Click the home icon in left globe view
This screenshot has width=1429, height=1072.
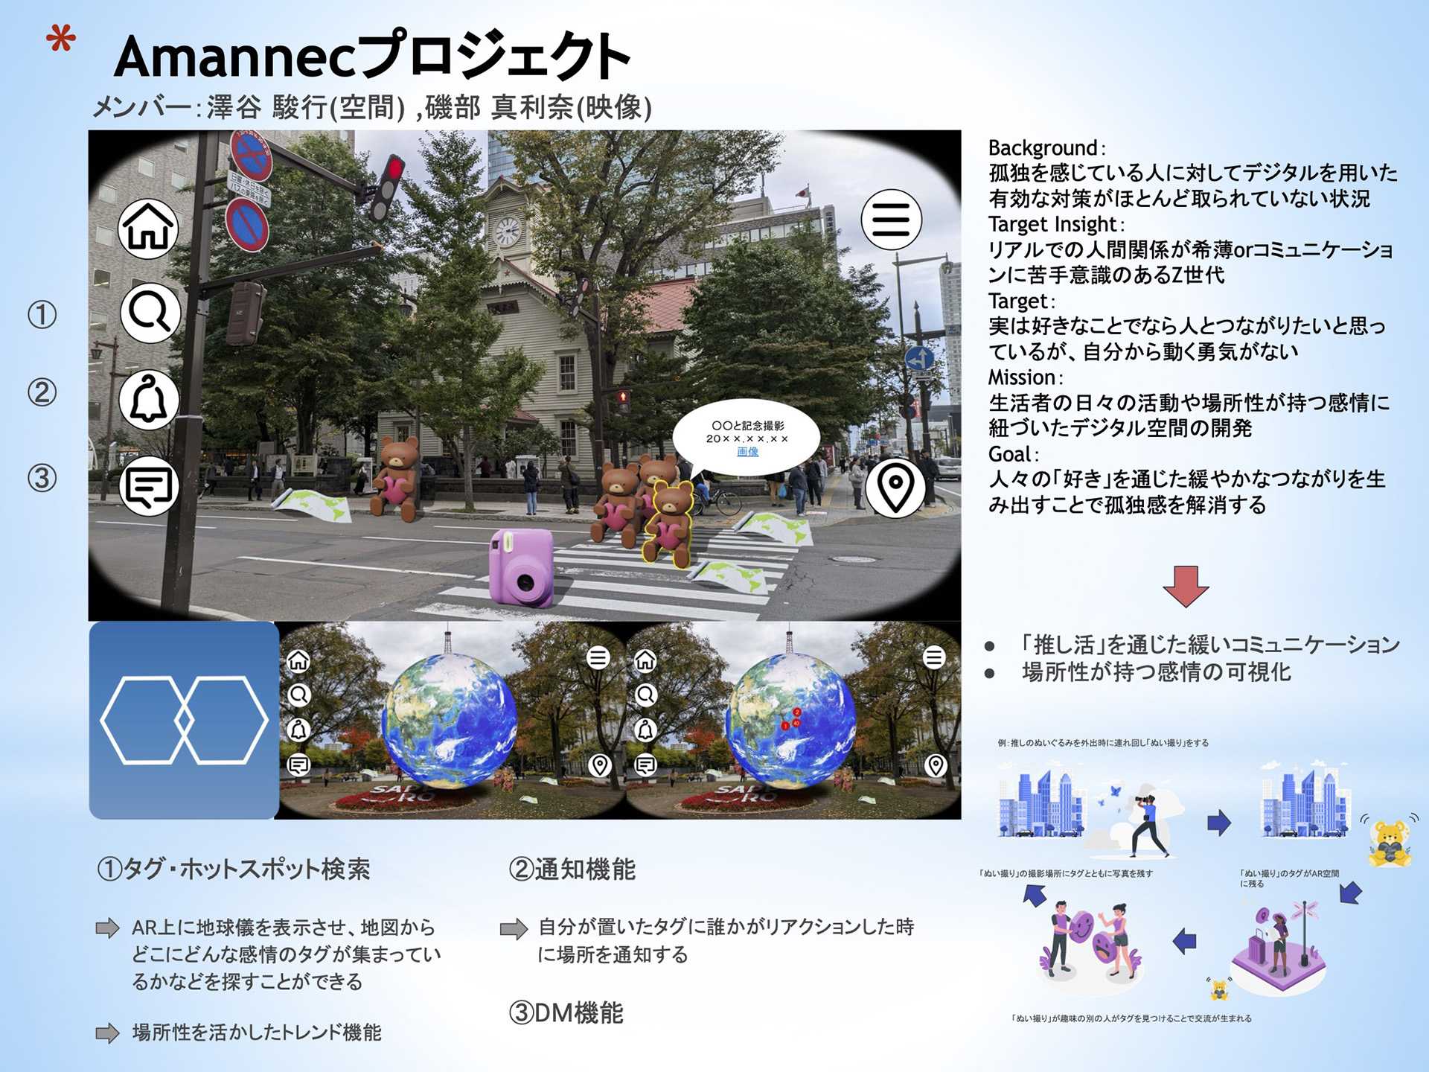tap(298, 660)
